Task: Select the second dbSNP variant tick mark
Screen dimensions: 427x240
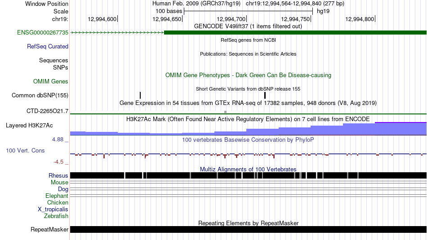Action: click(x=265, y=96)
